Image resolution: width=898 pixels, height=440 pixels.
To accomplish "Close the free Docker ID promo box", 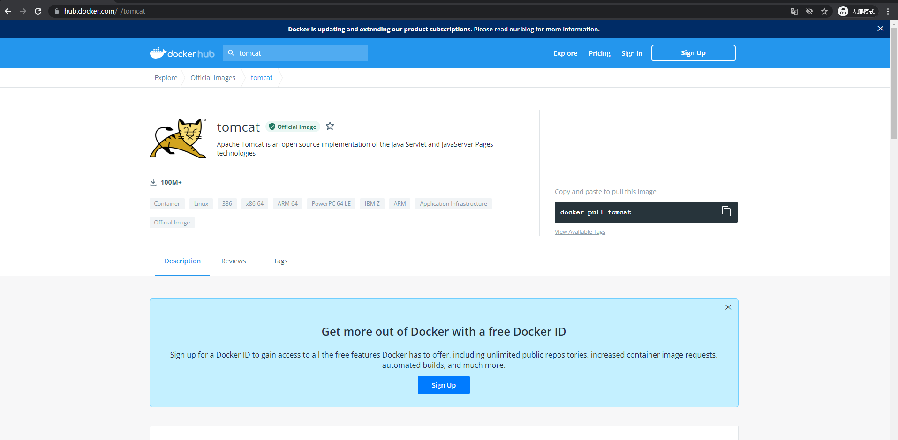I will coord(728,307).
